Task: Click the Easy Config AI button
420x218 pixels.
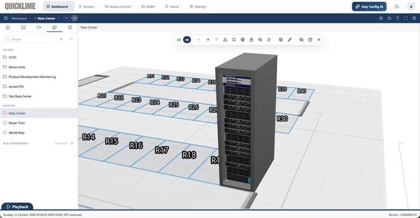Action: (x=369, y=7)
